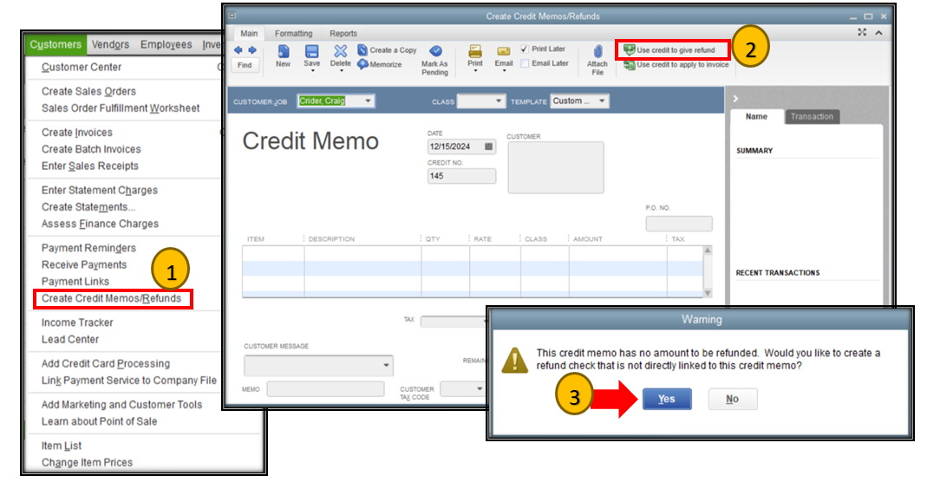Toggle the Print Later checkbox
The height and width of the screenshot is (482, 927).
525,49
